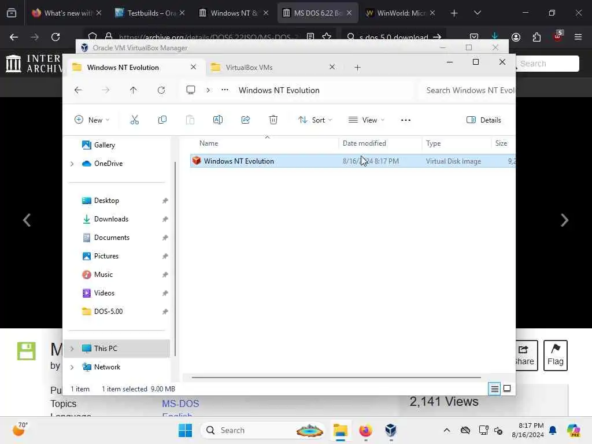This screenshot has height=444, width=592.
Task: Switch to MS DOS 6.22 Firefox tab
Action: [317, 13]
